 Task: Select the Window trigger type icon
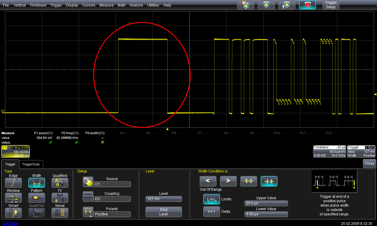[13, 197]
